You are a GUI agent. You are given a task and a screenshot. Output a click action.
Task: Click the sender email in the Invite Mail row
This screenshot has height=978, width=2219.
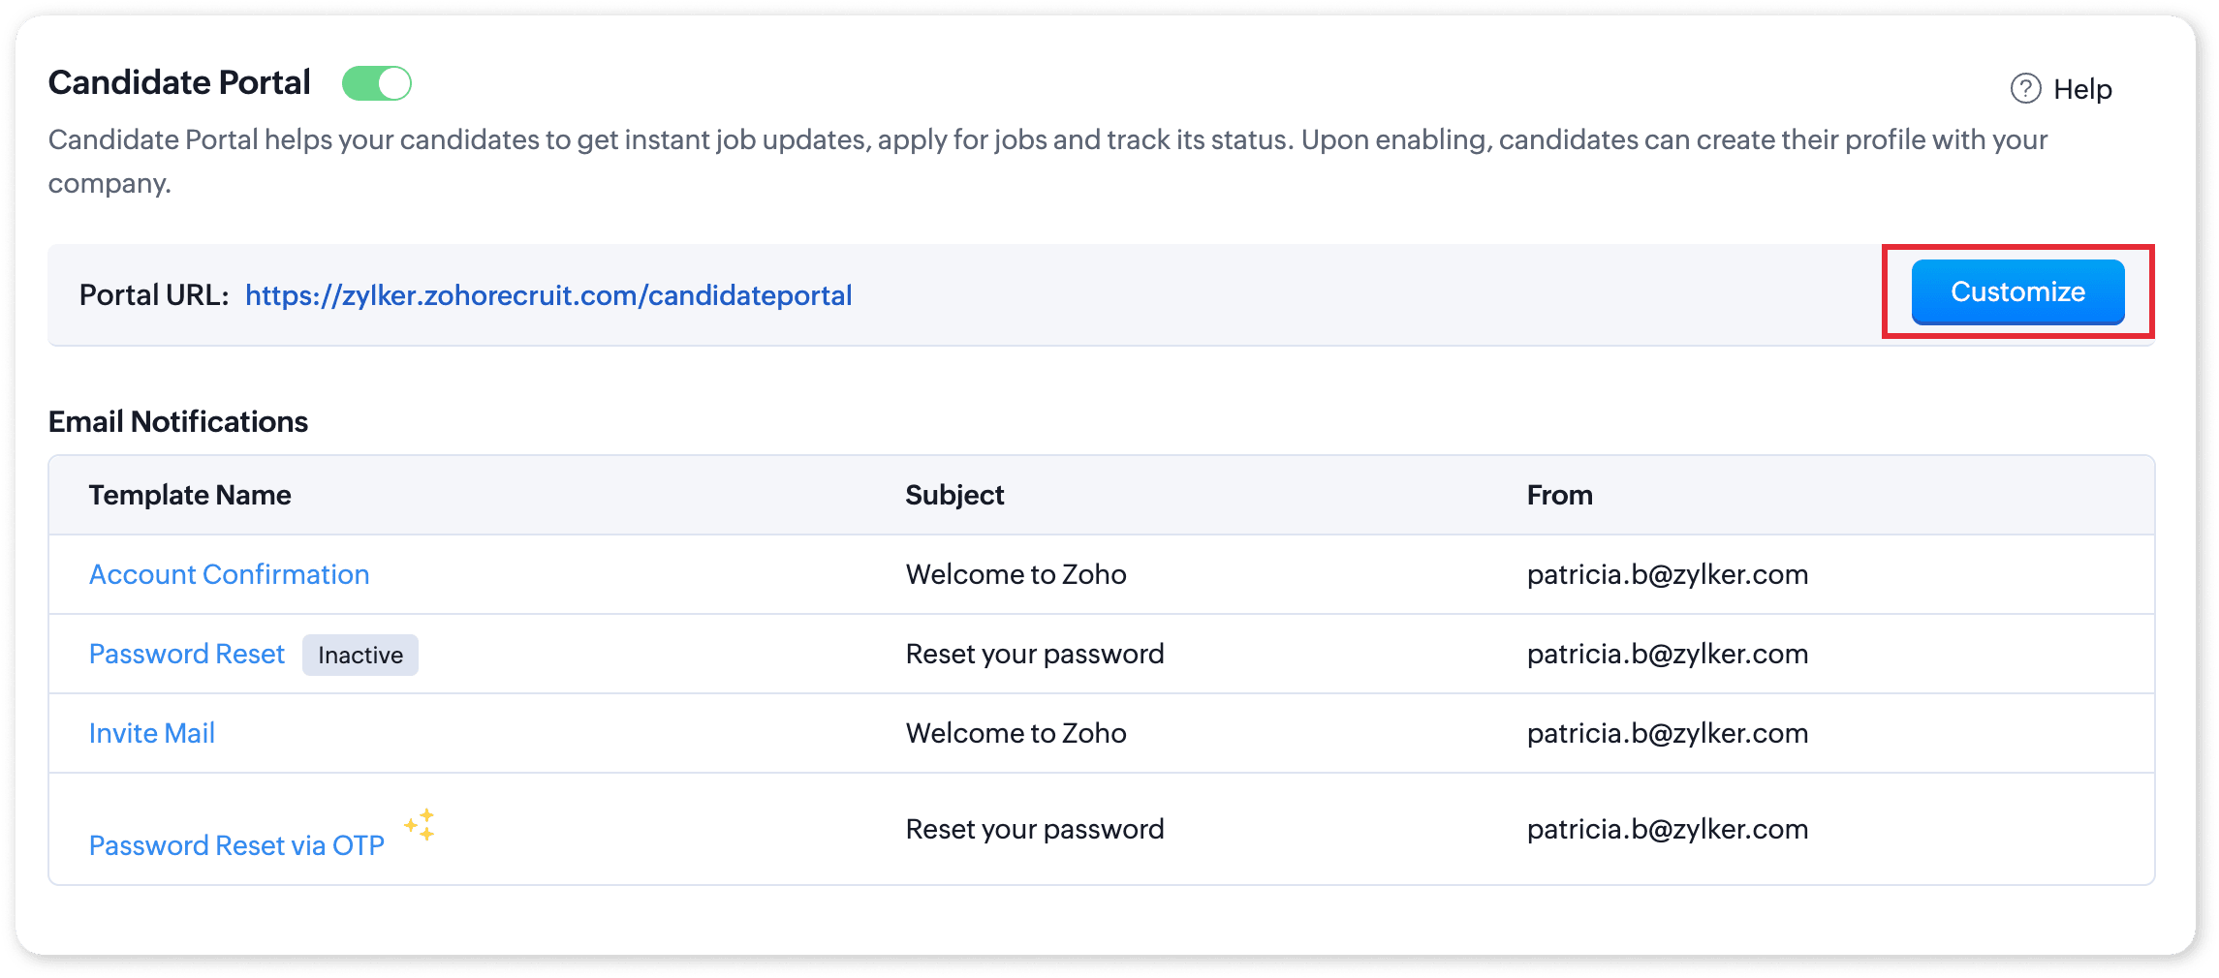click(1667, 733)
